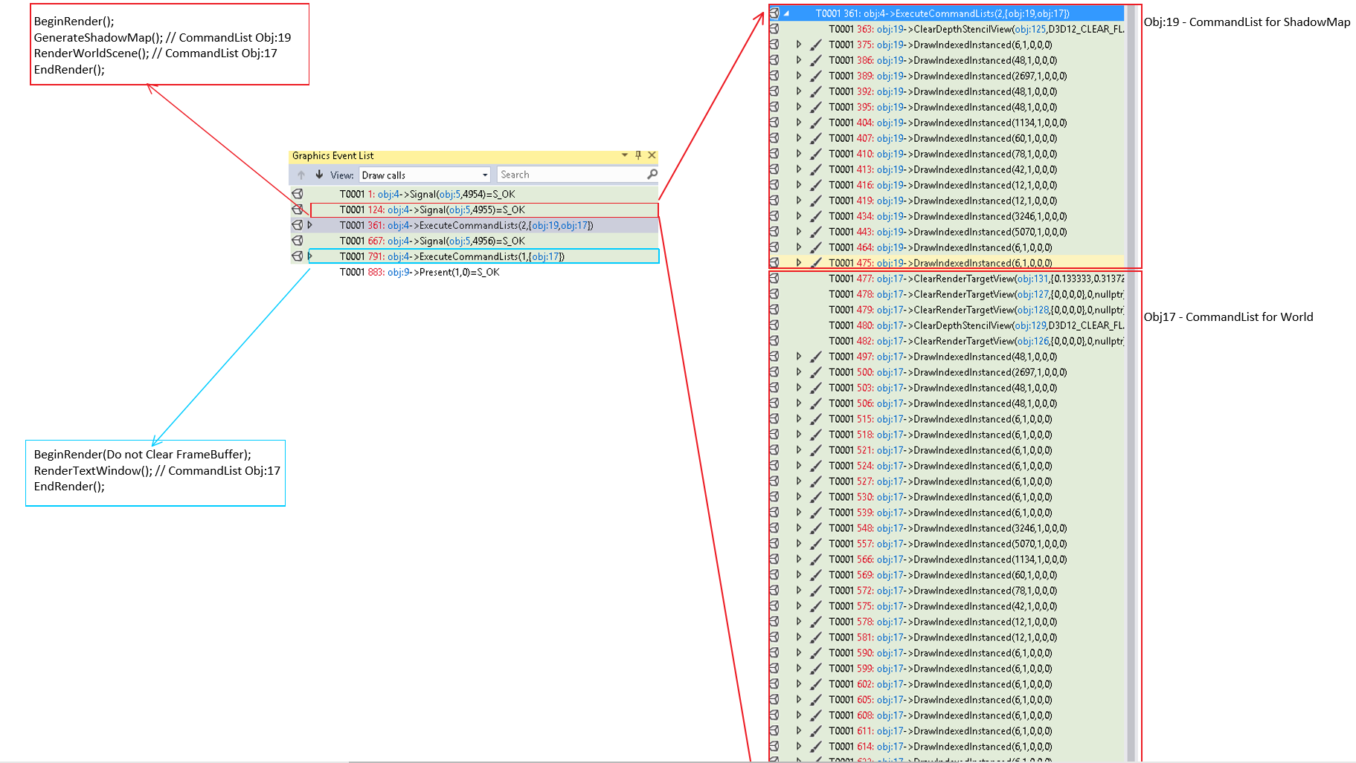Click brush icon of draw call 375
Viewport: 1356px width, 763px height.
tap(816, 45)
